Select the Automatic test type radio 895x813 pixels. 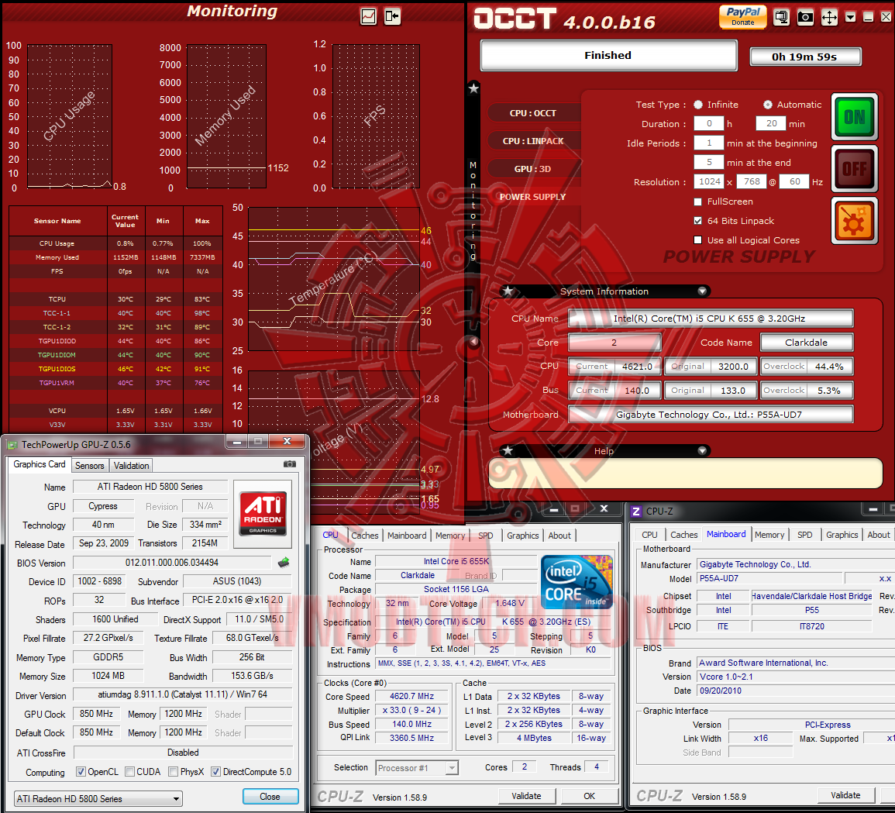tap(768, 105)
